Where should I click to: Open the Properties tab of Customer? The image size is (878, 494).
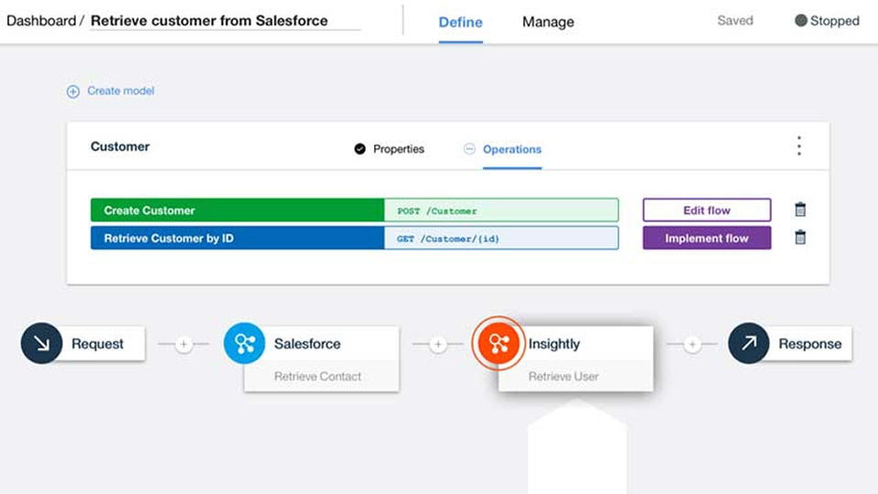(399, 149)
